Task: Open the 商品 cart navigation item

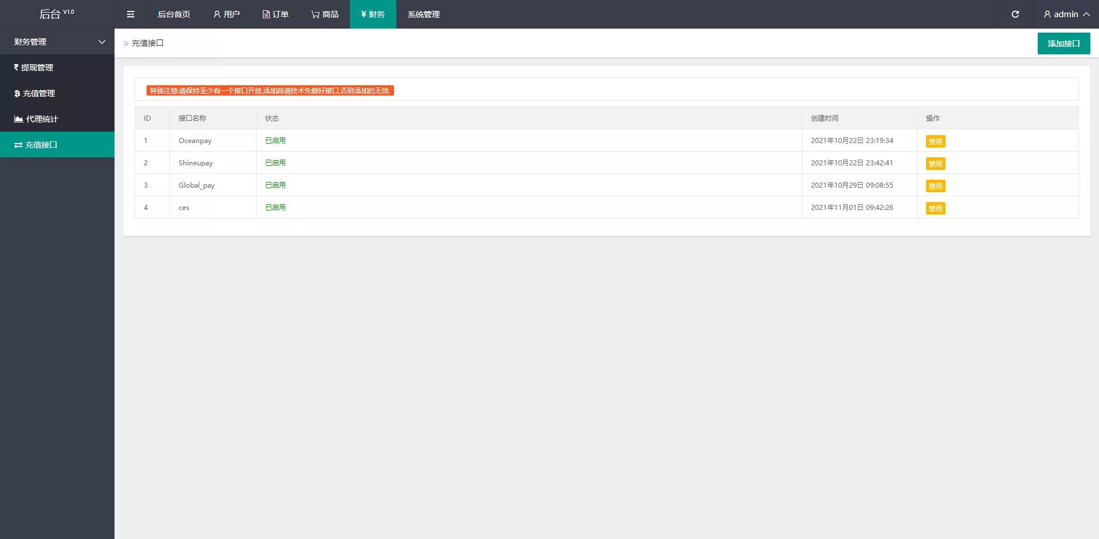Action: (325, 14)
